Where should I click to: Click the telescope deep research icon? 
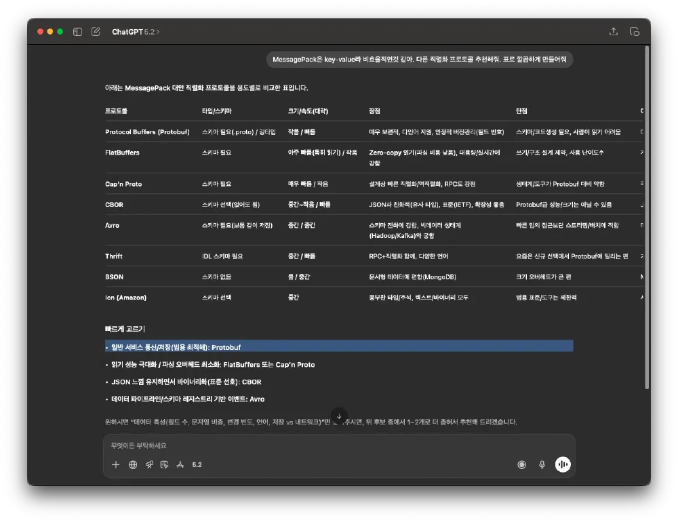[149, 464]
